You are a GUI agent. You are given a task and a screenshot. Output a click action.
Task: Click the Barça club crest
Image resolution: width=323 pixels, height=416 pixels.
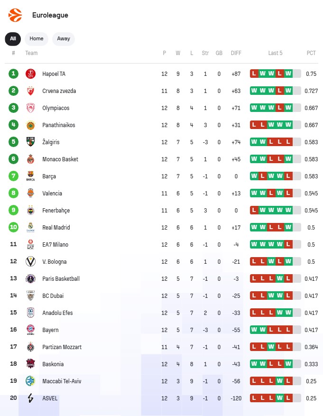[31, 176]
